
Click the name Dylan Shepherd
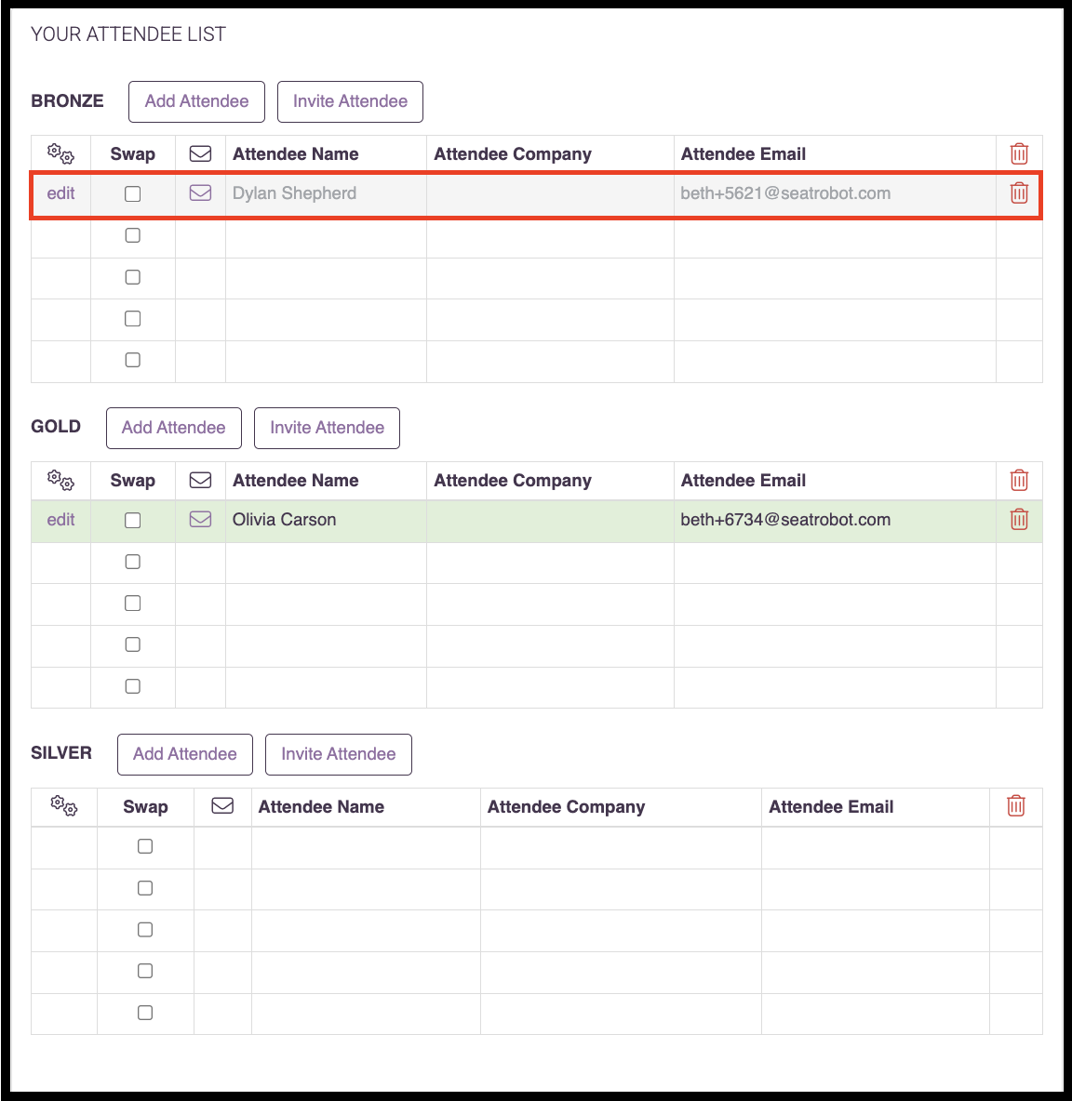294,193
